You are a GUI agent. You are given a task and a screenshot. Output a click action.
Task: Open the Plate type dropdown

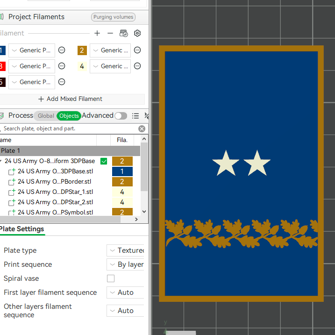(x=125, y=250)
